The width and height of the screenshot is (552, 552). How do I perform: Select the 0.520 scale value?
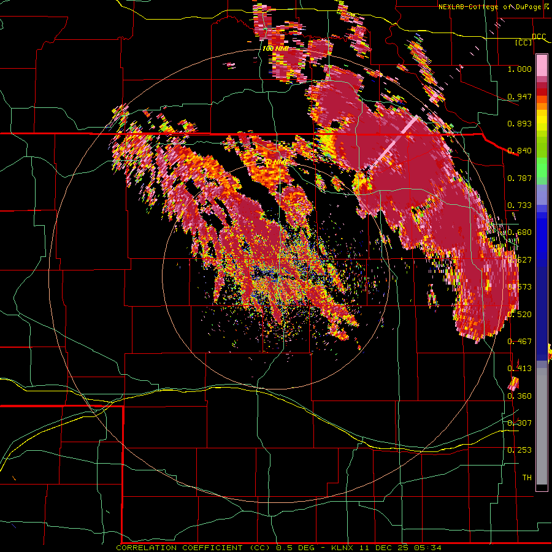pyautogui.click(x=519, y=315)
